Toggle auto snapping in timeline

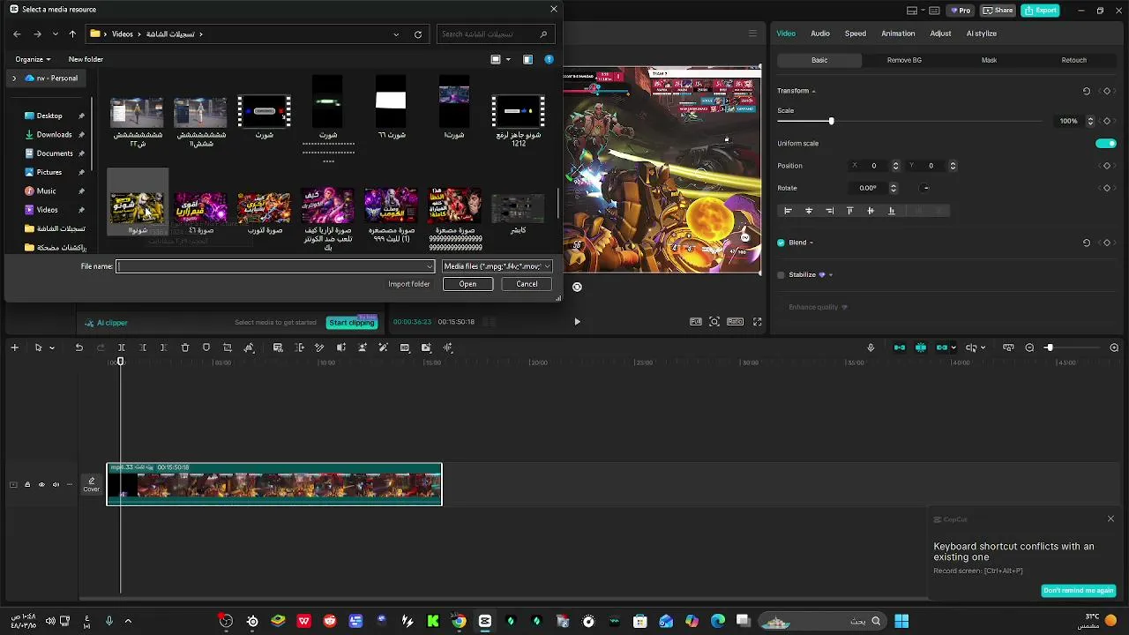pos(921,347)
